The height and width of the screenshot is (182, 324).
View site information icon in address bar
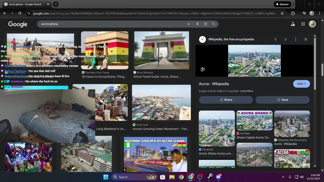pos(29,13)
